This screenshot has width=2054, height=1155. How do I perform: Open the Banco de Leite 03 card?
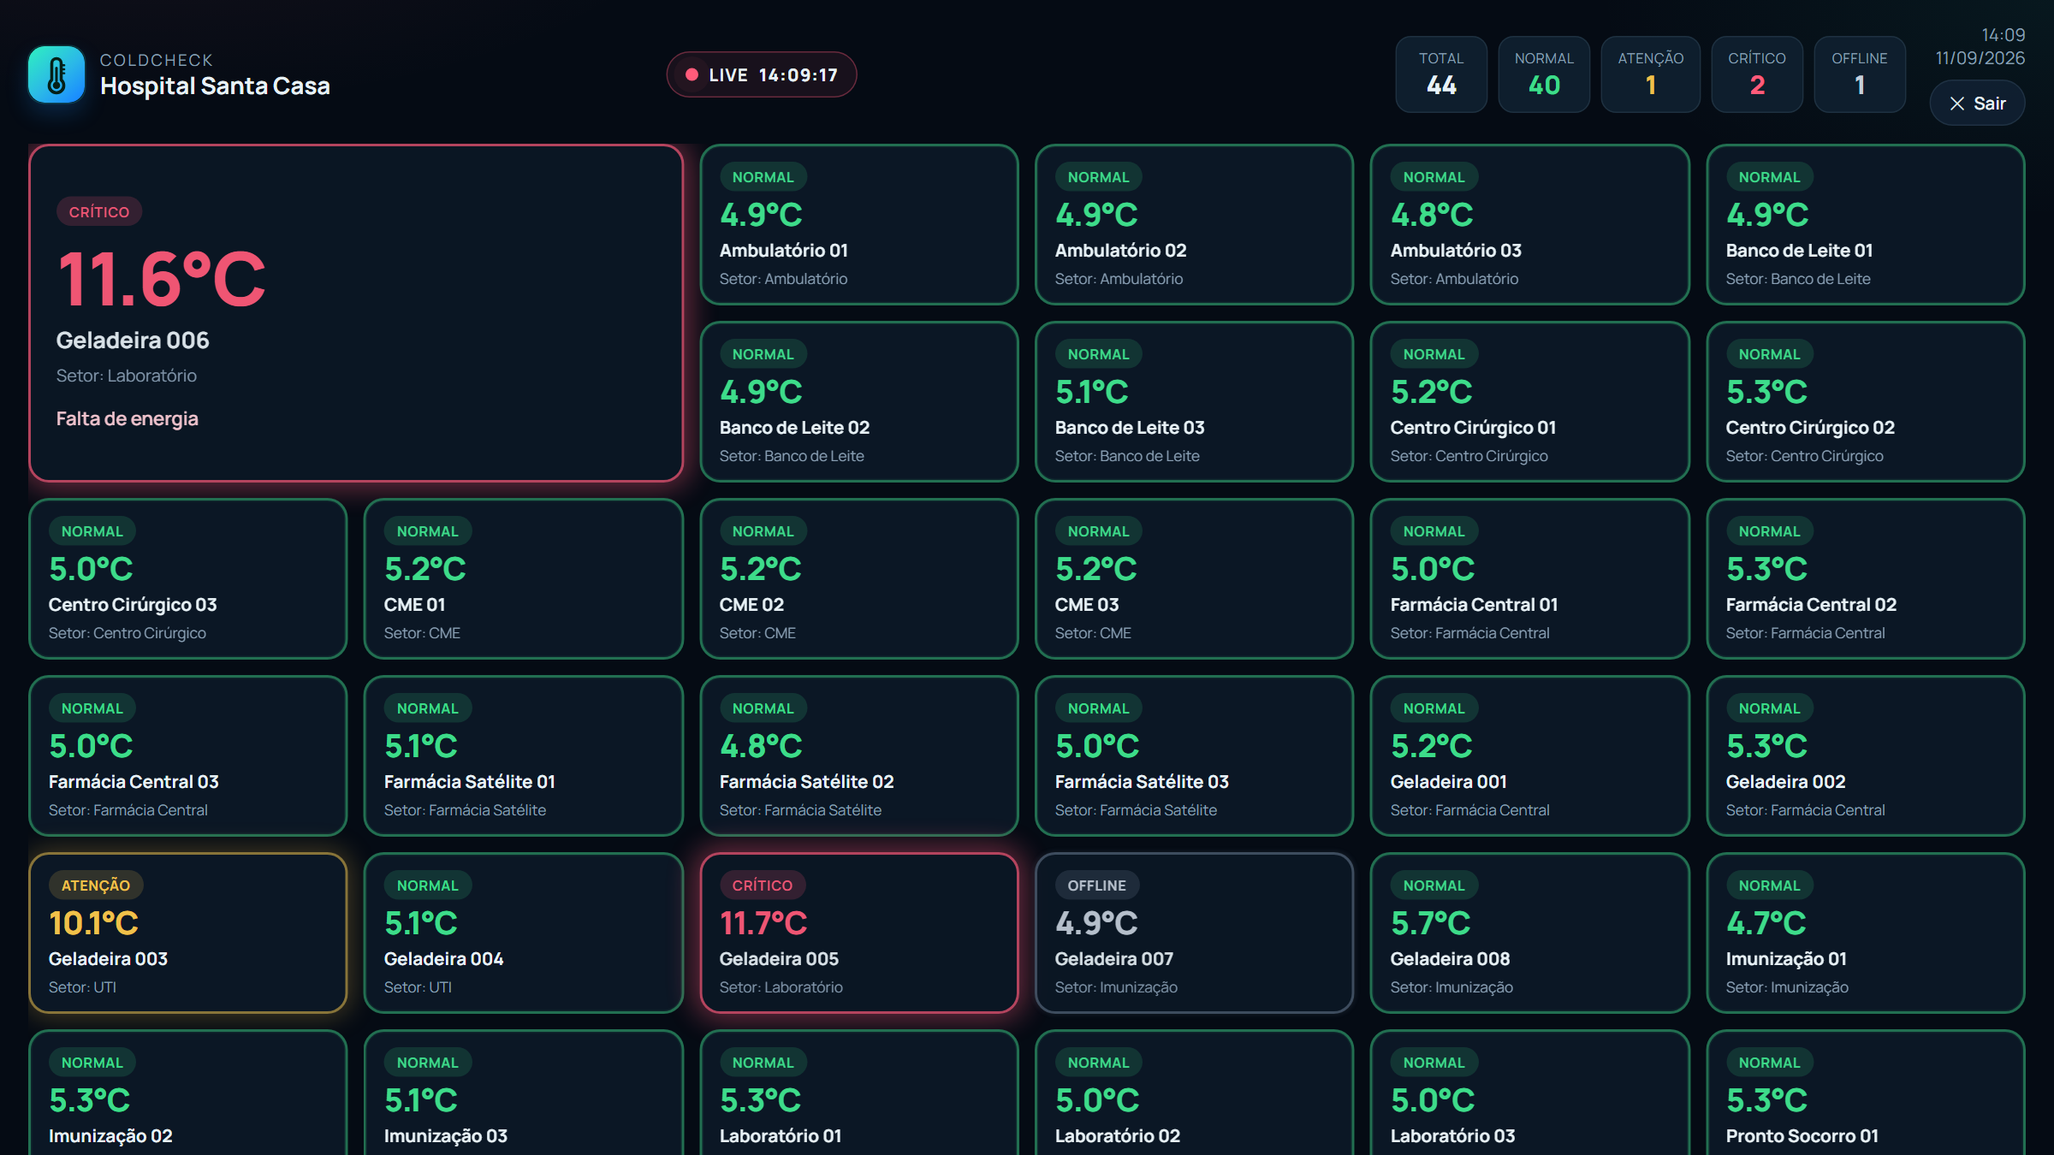click(x=1195, y=402)
